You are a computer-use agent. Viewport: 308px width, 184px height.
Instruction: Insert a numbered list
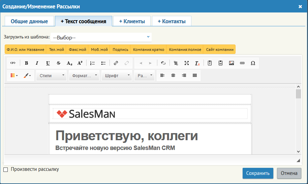(92, 63)
